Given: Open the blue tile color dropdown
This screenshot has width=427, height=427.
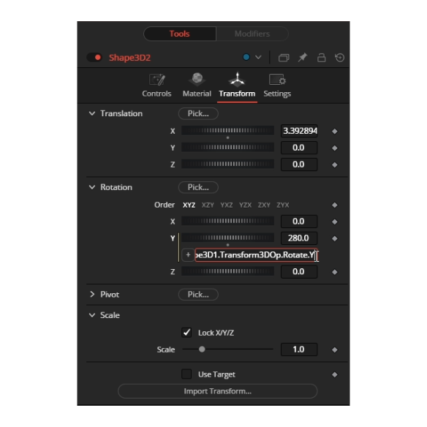Looking at the screenshot, I should 252,58.
